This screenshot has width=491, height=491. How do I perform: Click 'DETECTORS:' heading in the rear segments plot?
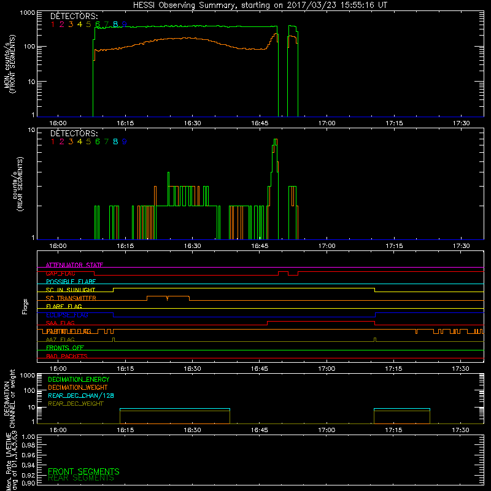click(74, 133)
